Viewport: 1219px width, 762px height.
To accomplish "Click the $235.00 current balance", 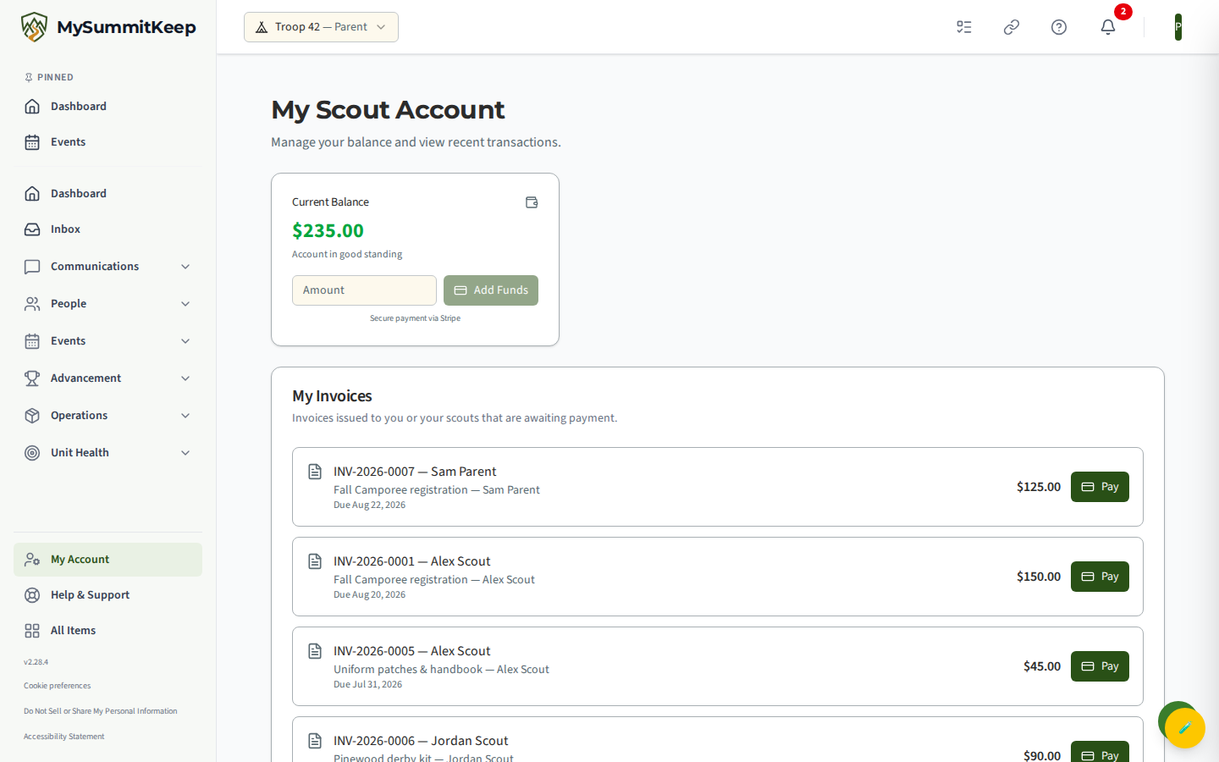I will (328, 230).
